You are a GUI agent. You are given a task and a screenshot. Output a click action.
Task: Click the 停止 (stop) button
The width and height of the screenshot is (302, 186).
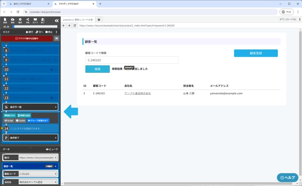[49, 32]
